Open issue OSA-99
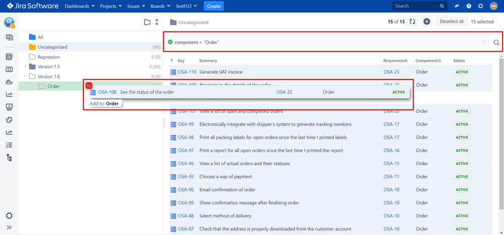The height and width of the screenshot is (235, 504). click(x=186, y=124)
